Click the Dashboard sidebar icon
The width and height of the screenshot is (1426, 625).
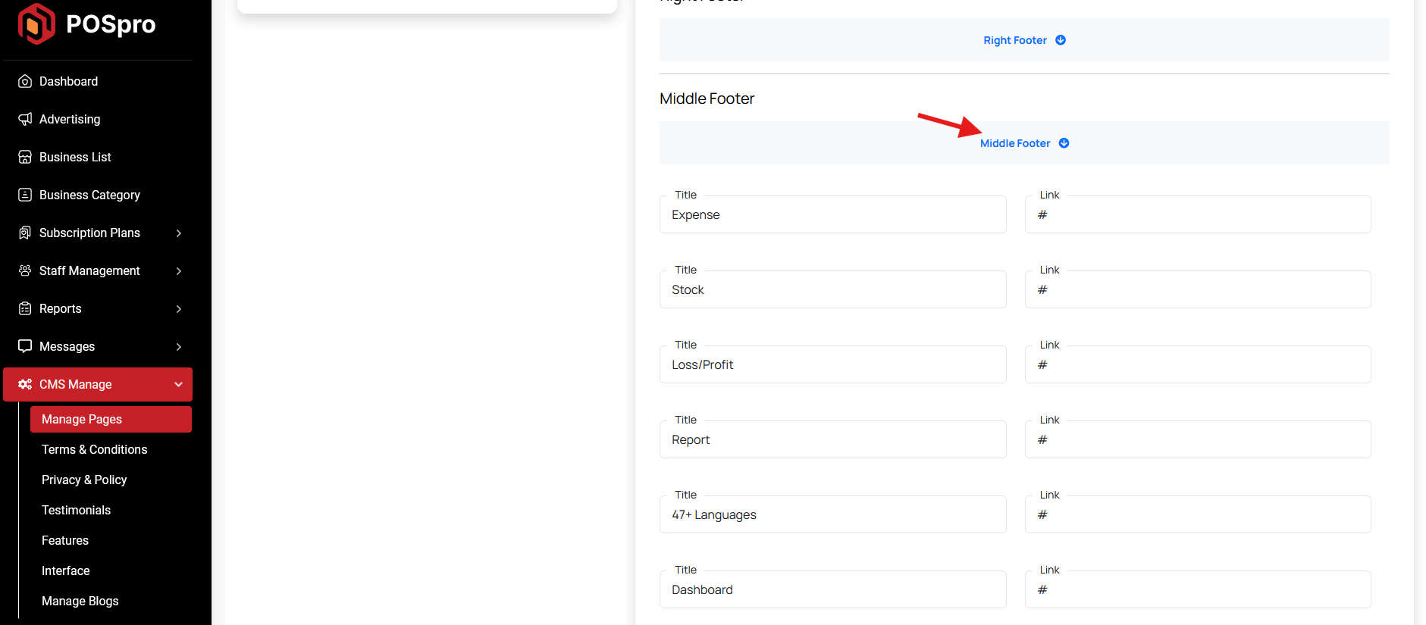(x=25, y=82)
